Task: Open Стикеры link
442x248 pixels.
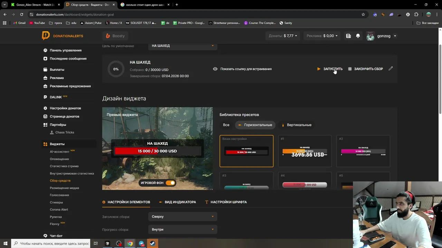Action: coord(56,203)
